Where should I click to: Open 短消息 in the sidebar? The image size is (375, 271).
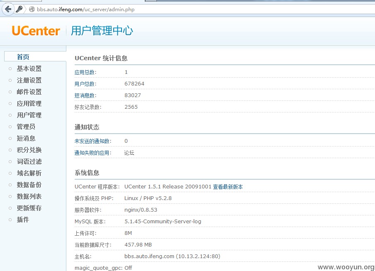26,138
